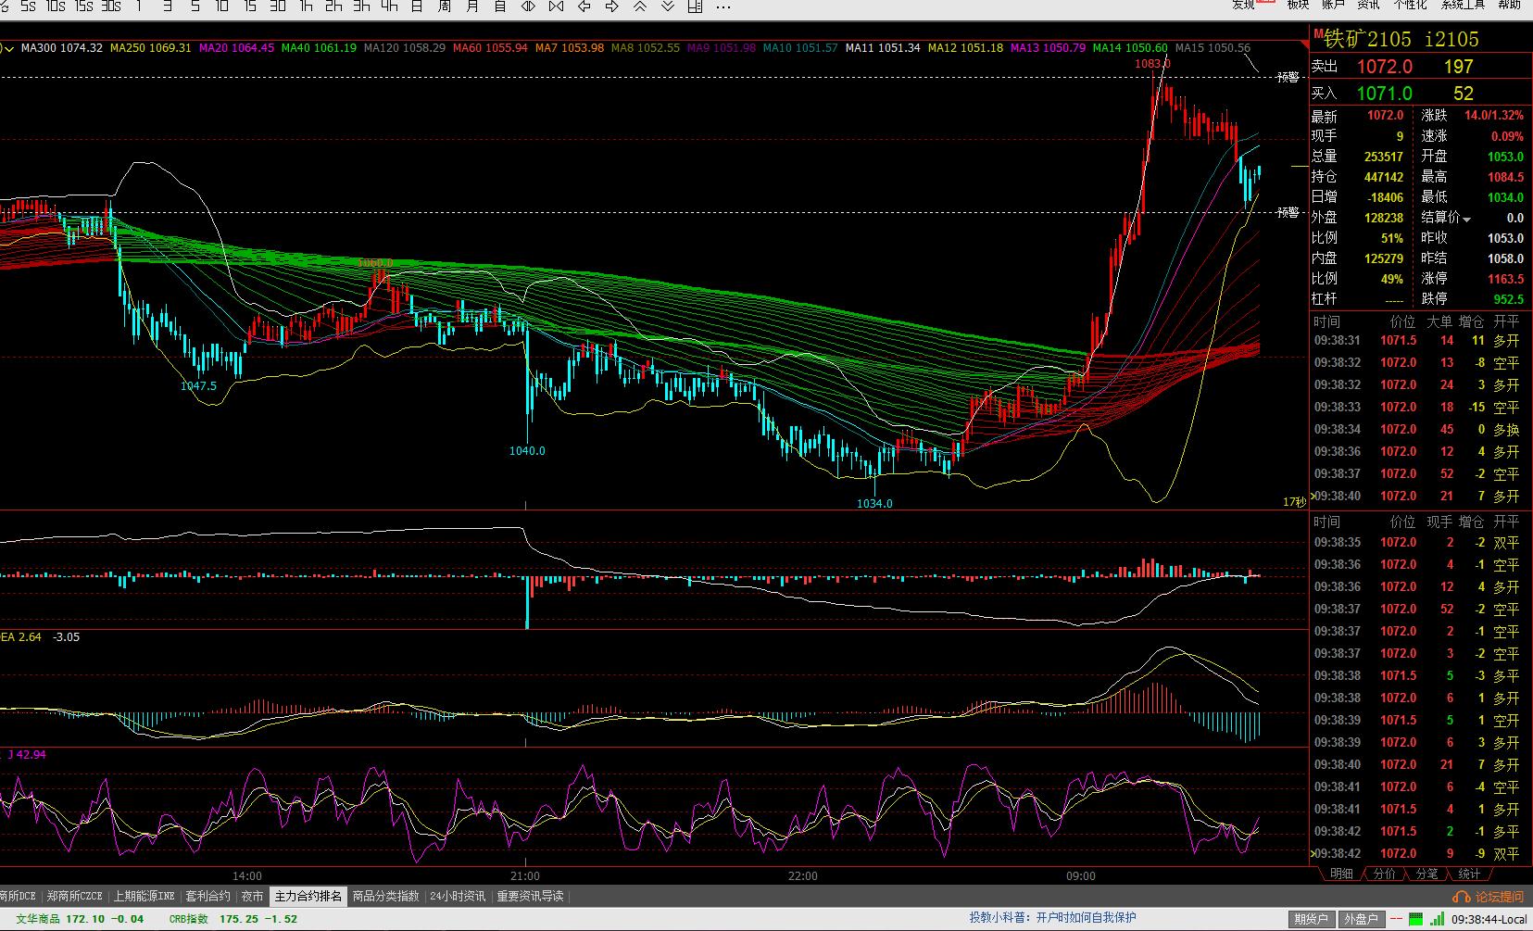This screenshot has height=931, width=1533.
Task: Expand the MA indicator parameters chevron
Action: point(9,48)
